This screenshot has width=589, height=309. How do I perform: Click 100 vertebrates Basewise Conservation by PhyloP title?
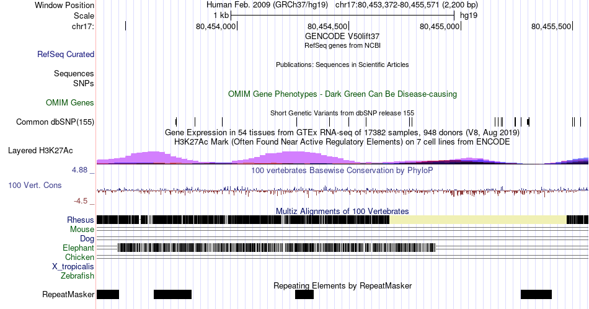(342, 170)
